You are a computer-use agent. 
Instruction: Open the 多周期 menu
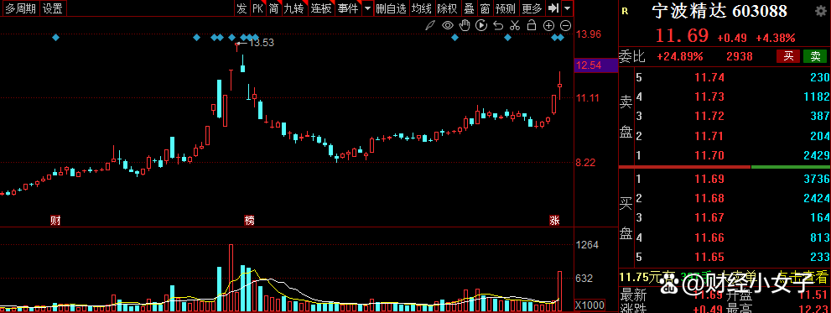[21, 8]
